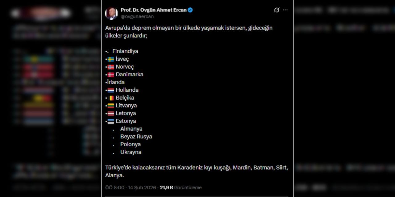The image size is (395, 197).
Task: Click the Belgium flag beside Belçika
Action: coord(111,98)
